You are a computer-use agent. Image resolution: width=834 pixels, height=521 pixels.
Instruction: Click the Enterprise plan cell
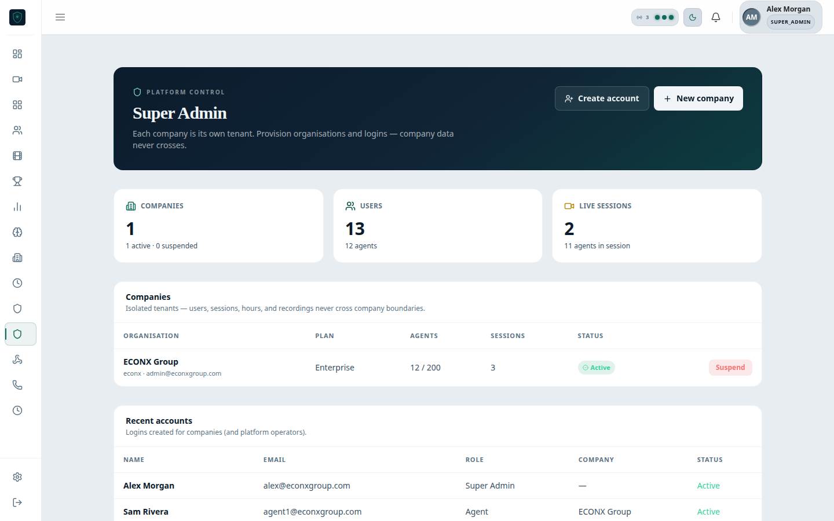point(335,368)
